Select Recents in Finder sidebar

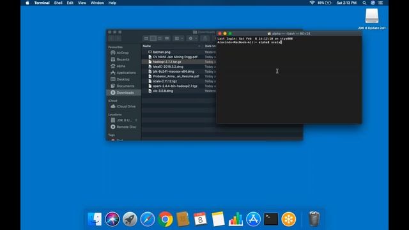pyautogui.click(x=123, y=59)
